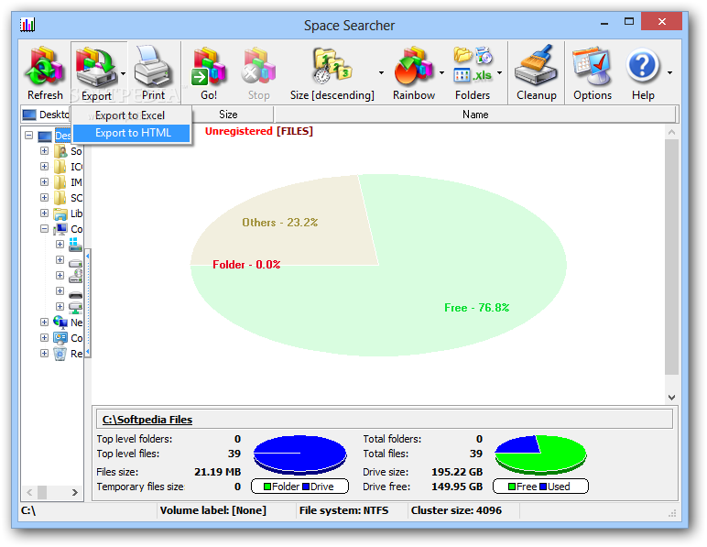This screenshot has height=547, width=707.
Task: Click the tree panel scroll right arrow
Action: tap(75, 492)
